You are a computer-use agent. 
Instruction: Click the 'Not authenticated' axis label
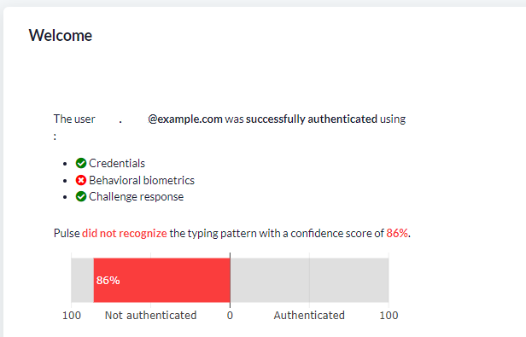pos(150,315)
